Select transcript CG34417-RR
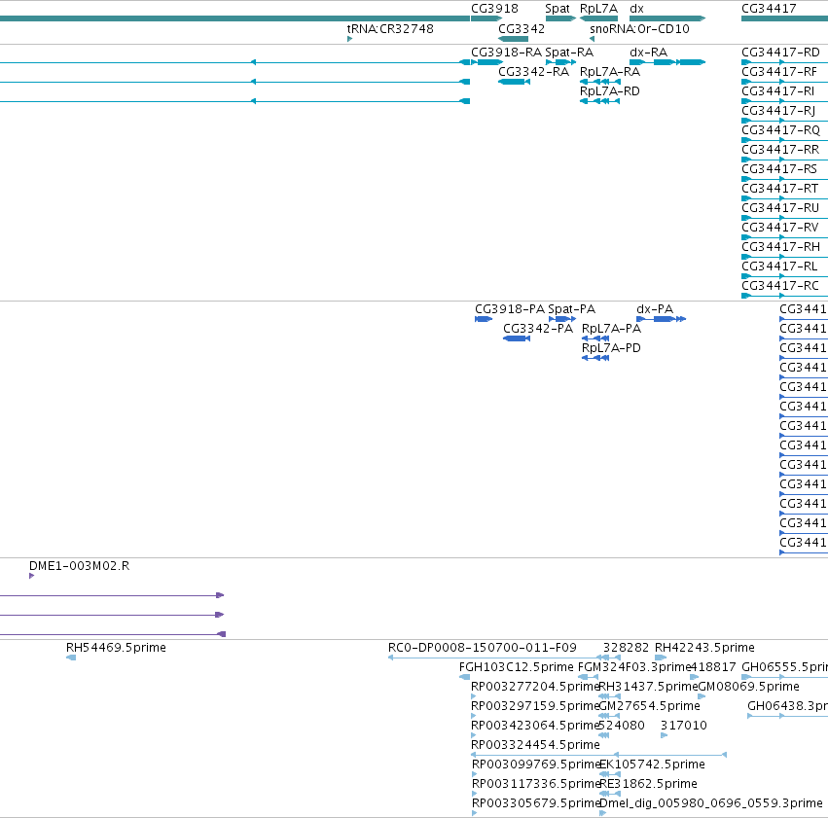 pyautogui.click(x=780, y=150)
